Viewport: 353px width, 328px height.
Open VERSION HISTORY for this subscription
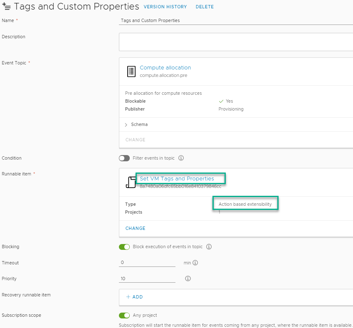pyautogui.click(x=165, y=7)
